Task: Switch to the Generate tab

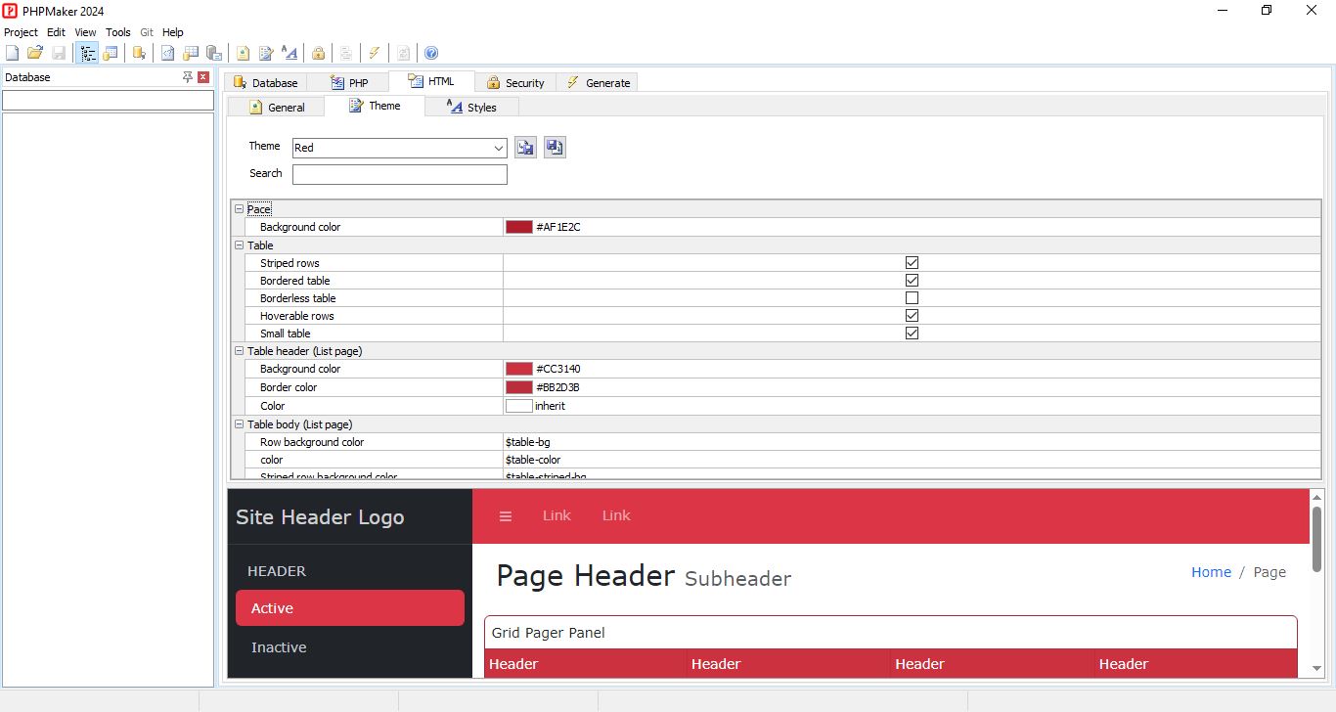Action: point(598,83)
